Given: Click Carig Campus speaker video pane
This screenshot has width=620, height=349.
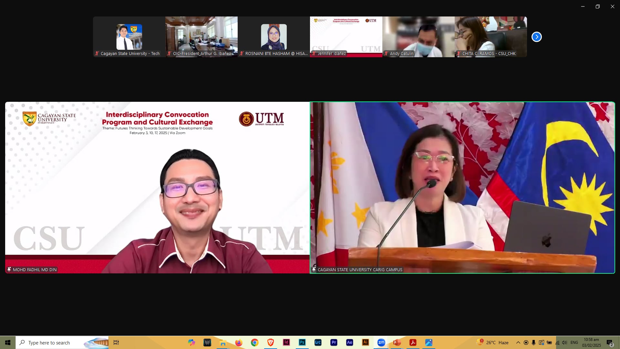Looking at the screenshot, I should click(x=462, y=188).
